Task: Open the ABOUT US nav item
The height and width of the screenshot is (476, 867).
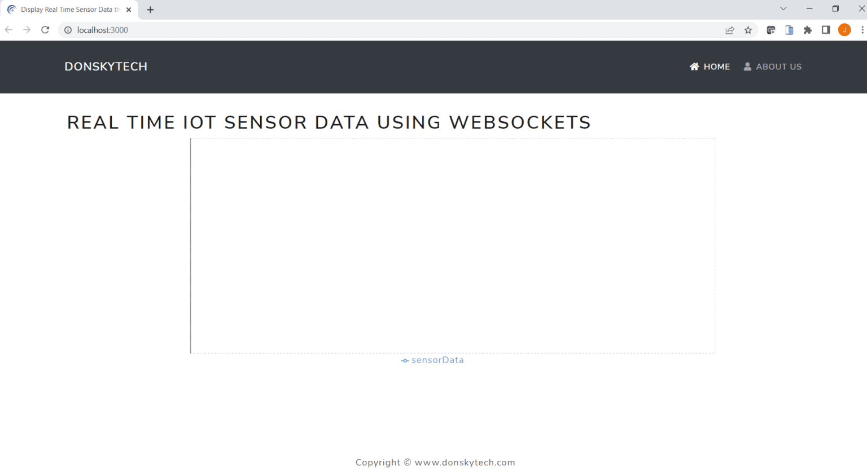Action: pos(772,67)
